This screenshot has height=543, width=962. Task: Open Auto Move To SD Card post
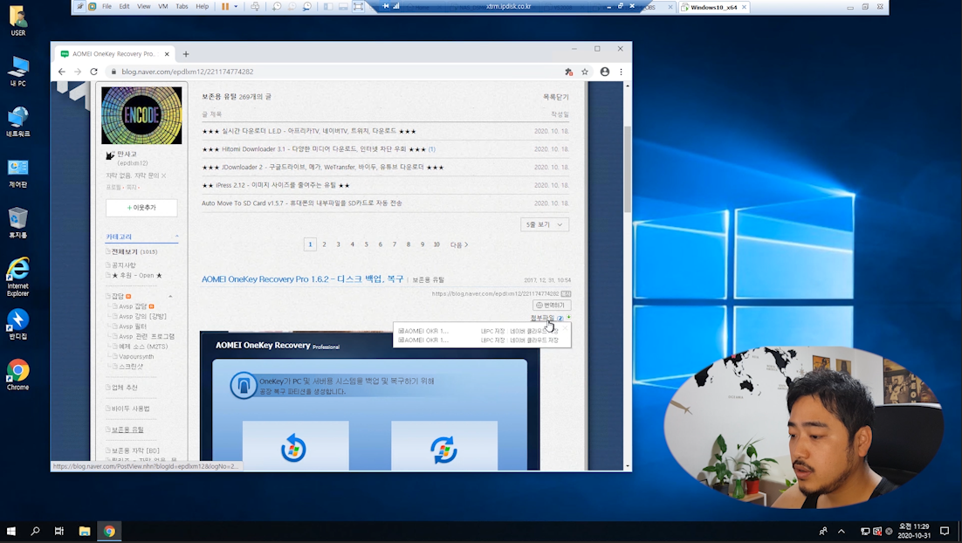pos(302,203)
